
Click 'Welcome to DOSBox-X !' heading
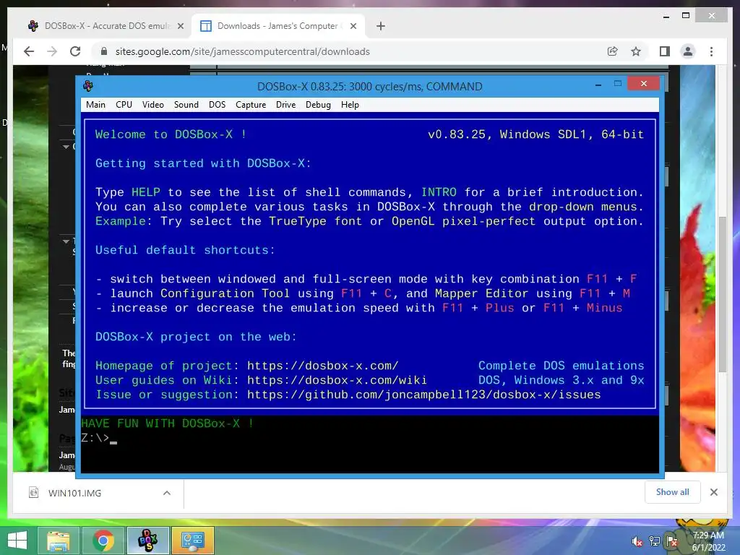tap(171, 134)
